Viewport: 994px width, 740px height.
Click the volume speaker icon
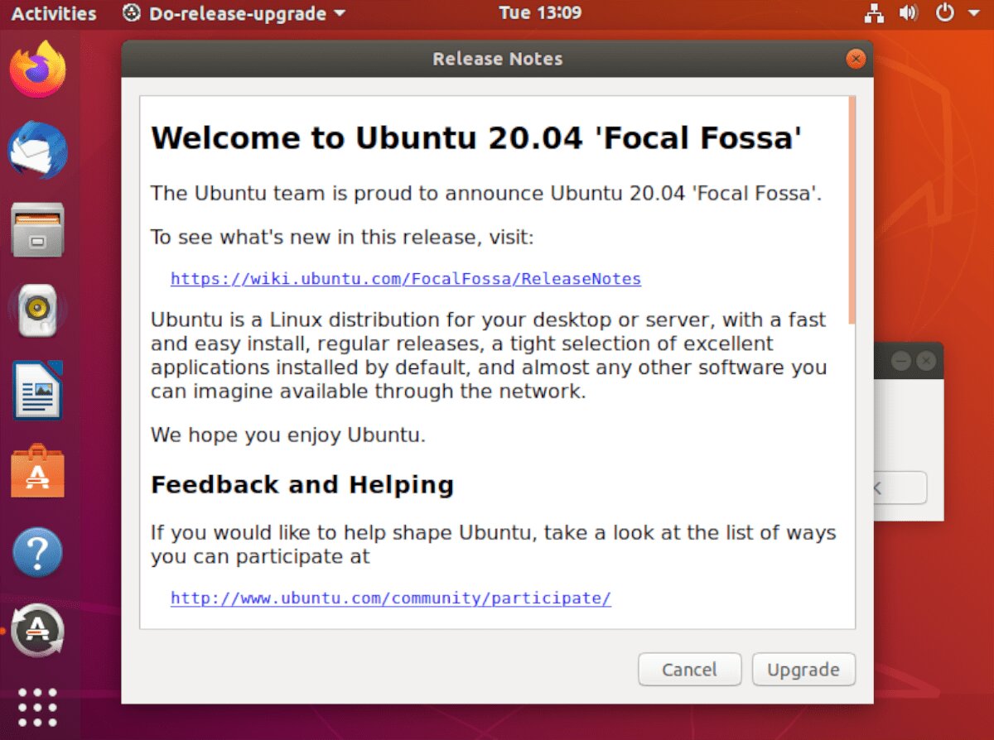coord(909,13)
